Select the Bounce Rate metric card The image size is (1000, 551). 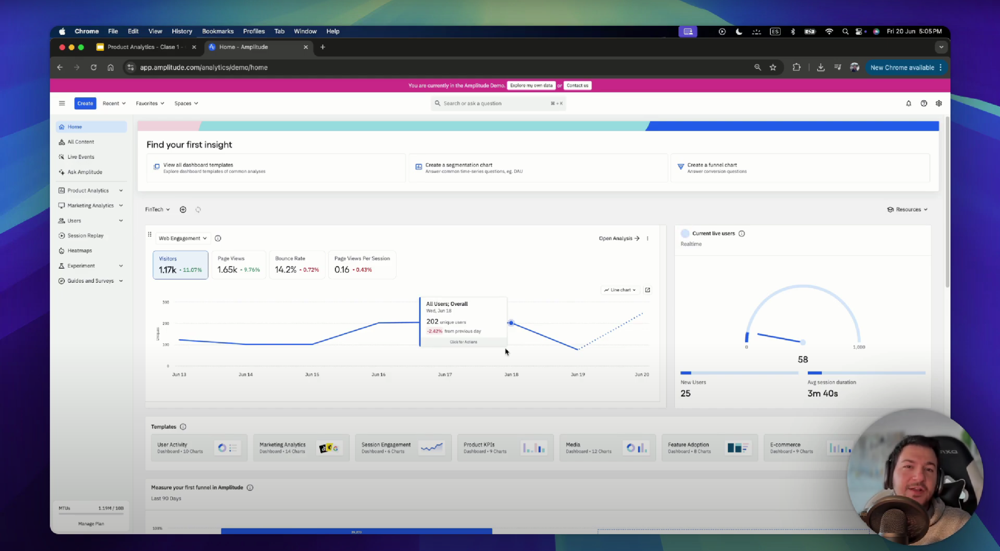[x=297, y=265]
